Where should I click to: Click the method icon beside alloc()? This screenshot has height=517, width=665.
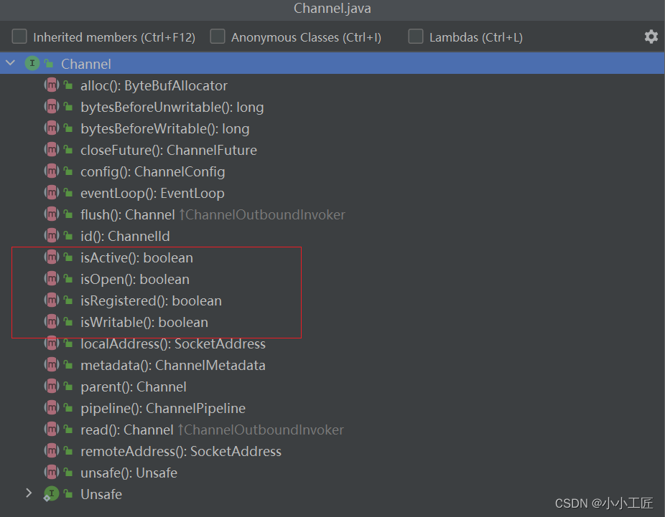pos(52,85)
